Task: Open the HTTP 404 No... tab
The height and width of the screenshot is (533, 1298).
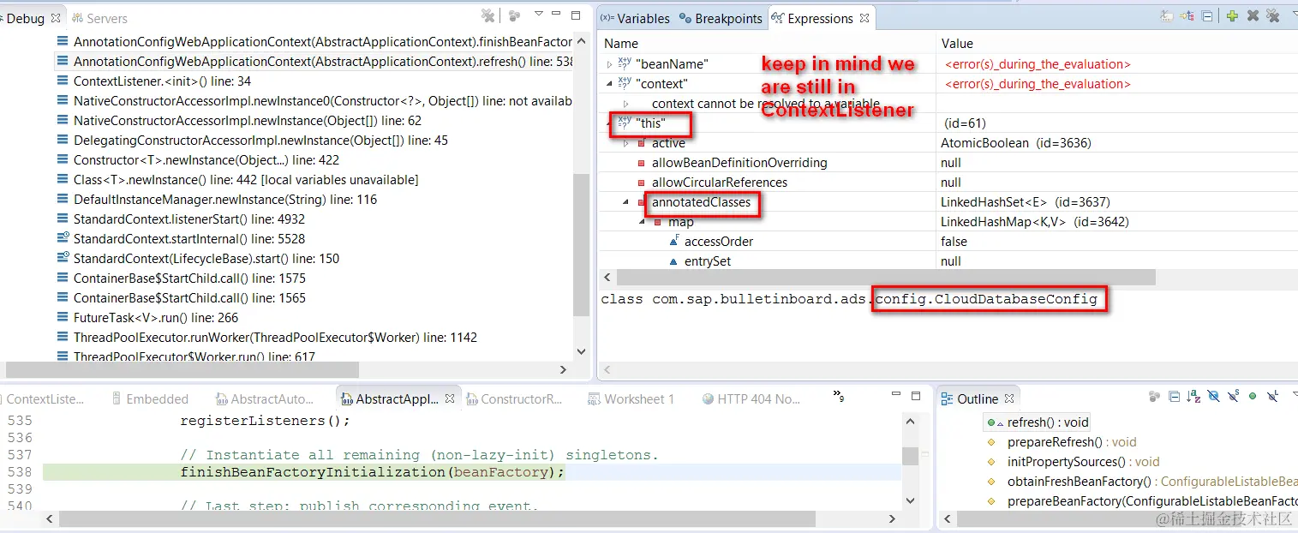Action: [x=751, y=398]
